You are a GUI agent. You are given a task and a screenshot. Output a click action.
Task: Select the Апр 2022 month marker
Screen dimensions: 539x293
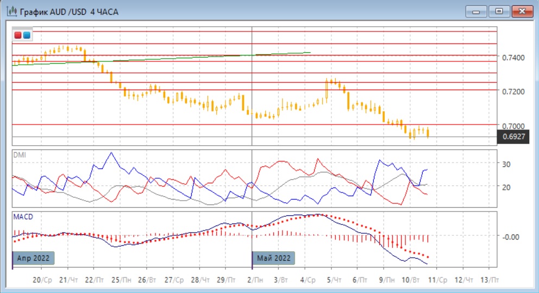(34, 258)
